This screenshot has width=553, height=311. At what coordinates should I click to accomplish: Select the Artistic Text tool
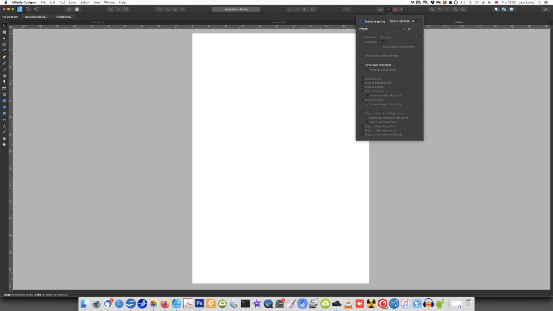pyautogui.click(x=4, y=126)
